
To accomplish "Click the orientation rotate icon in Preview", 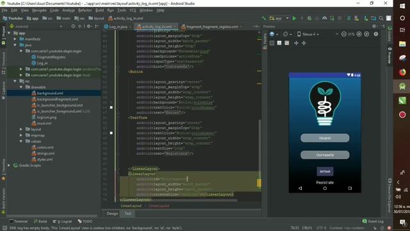I will point(286,34).
